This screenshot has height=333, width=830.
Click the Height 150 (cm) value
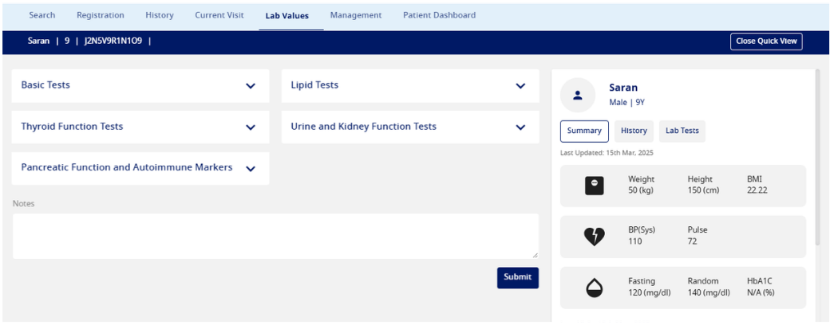click(x=703, y=185)
